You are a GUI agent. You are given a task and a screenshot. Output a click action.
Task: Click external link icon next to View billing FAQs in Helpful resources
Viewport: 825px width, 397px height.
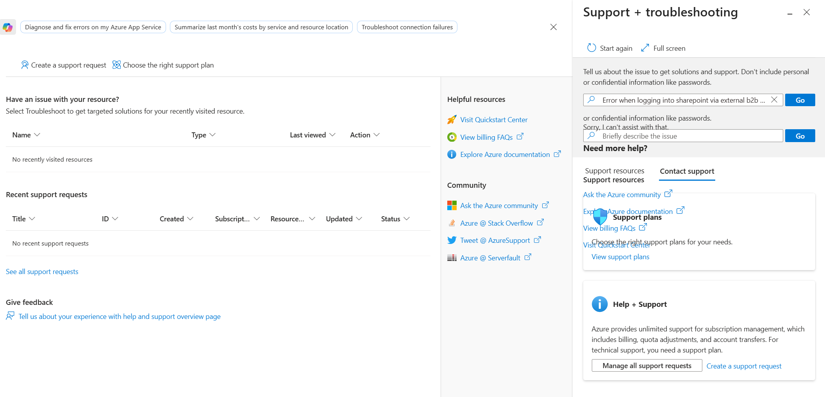(520, 137)
